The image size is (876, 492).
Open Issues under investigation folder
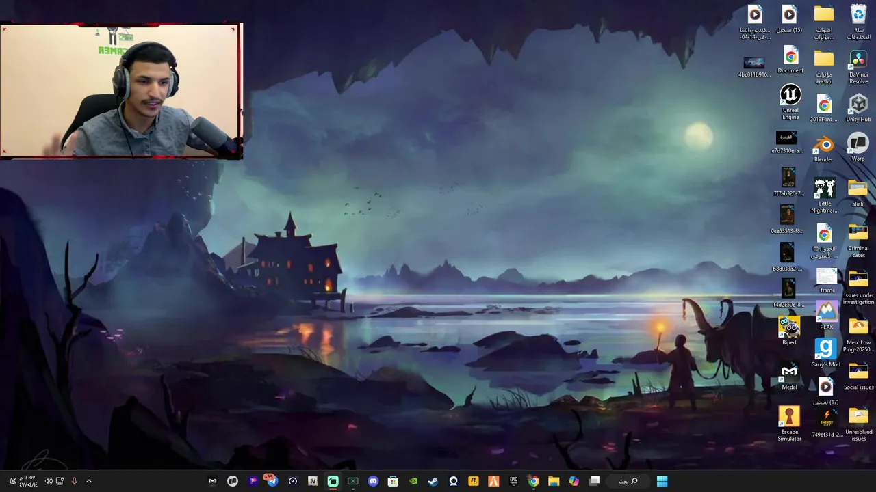coord(858,287)
